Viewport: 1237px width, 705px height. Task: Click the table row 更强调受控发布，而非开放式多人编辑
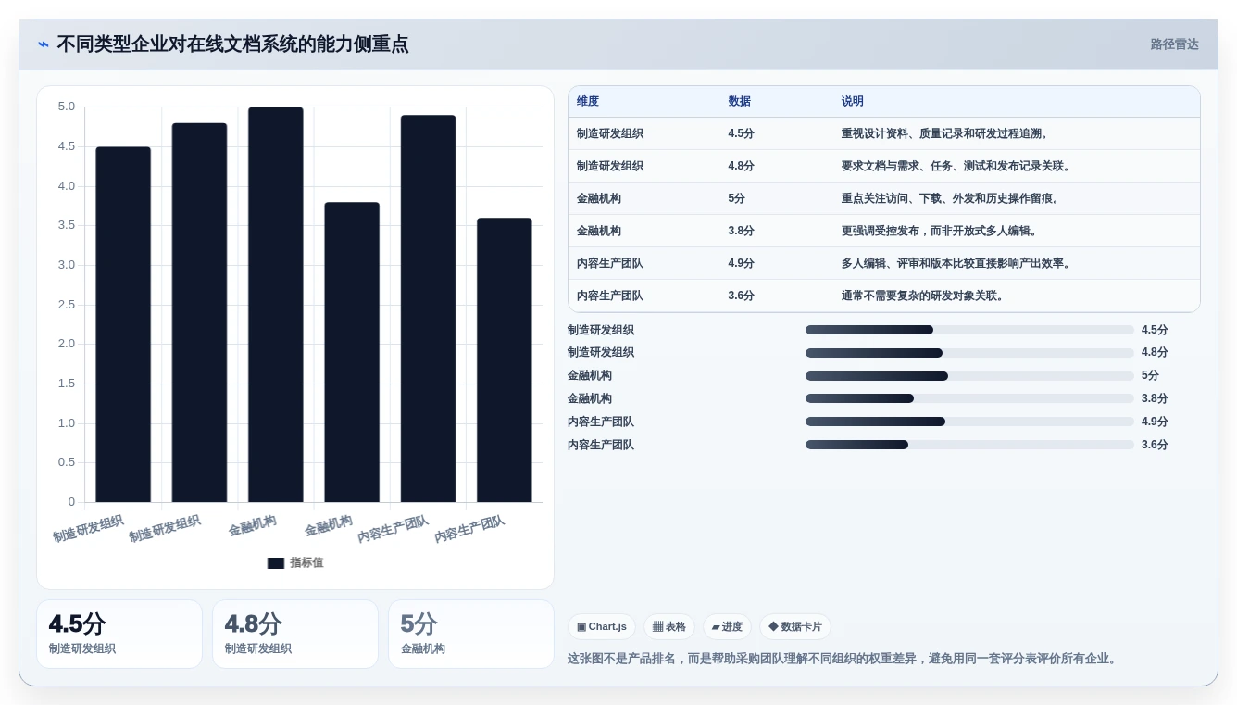pos(884,231)
